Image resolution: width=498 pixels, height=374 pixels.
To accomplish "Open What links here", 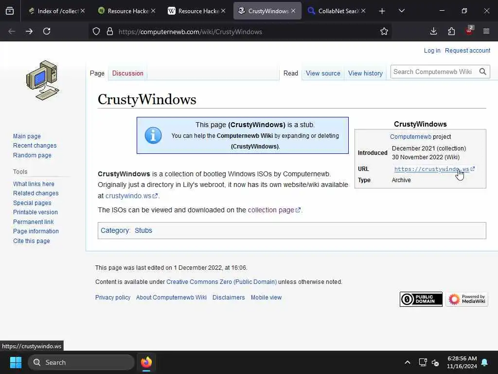I will pyautogui.click(x=34, y=184).
